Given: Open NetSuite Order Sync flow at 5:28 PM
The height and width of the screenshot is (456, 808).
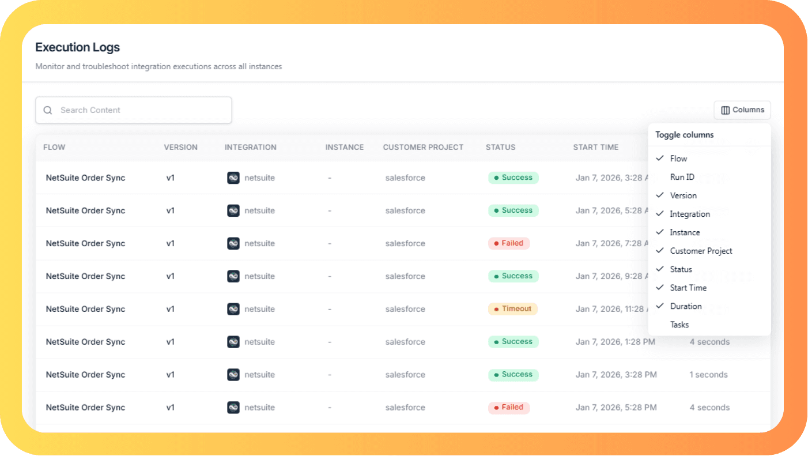Looking at the screenshot, I should 85,408.
